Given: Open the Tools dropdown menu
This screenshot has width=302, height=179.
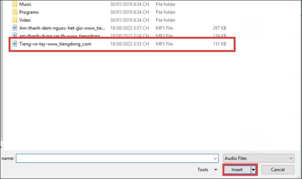Looking at the screenshot, I should [x=207, y=170].
